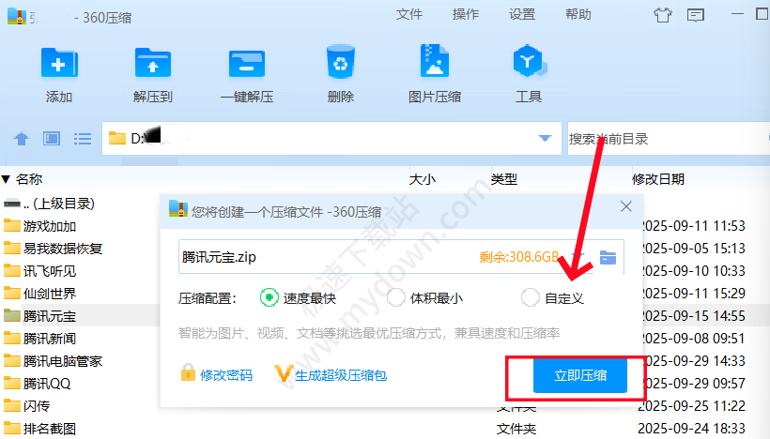This screenshot has width=770, height=439.
Task: Click the drive icon for 上级目录
Action: [x=12, y=203]
